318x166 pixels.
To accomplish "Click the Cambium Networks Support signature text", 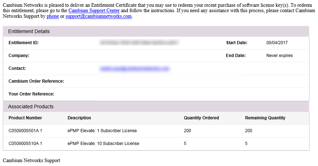I will pos(31,161).
